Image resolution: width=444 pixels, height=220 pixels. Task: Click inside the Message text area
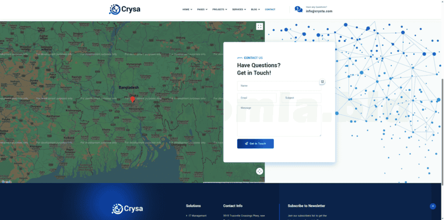click(279, 120)
